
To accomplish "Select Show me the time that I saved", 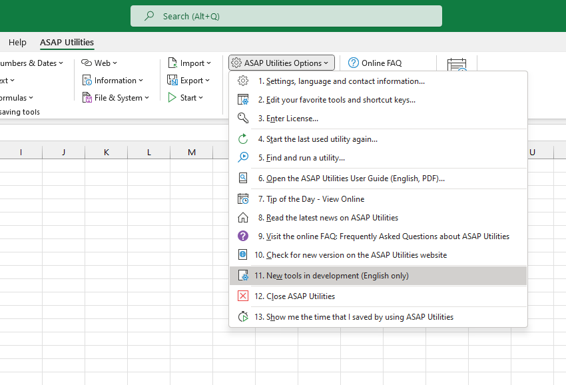I will pos(378,317).
